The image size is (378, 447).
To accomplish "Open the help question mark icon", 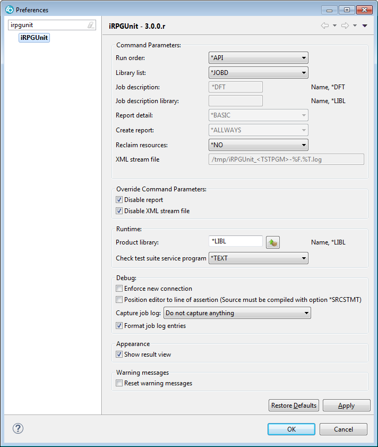I will pyautogui.click(x=18, y=428).
